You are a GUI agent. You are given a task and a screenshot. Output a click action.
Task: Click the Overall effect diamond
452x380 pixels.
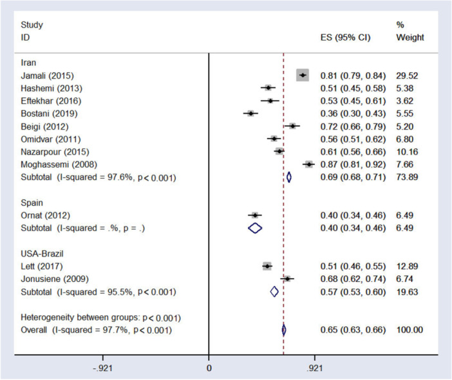point(283,330)
